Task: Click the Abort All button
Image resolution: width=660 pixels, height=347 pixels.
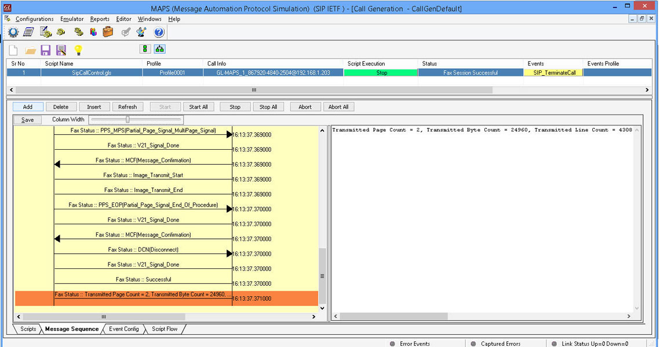Action: point(338,107)
